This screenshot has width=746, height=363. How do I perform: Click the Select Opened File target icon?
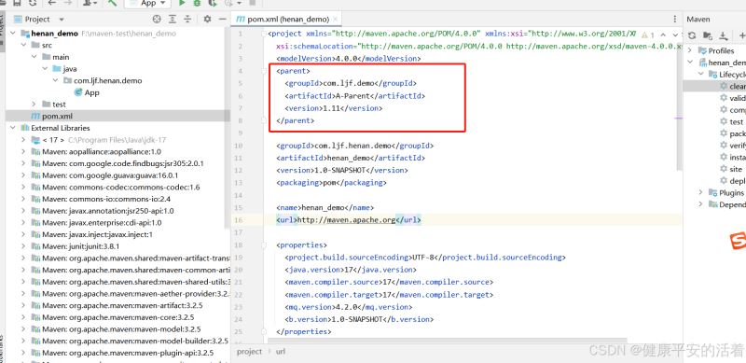point(157,19)
